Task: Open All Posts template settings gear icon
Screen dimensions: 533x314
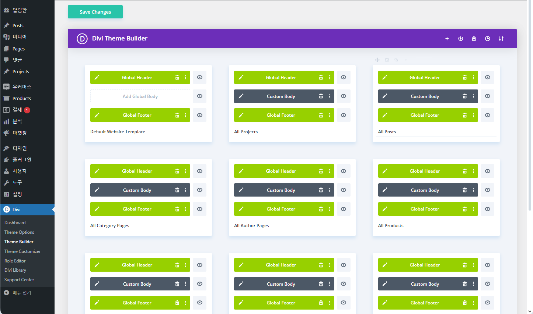Action: pyautogui.click(x=387, y=60)
